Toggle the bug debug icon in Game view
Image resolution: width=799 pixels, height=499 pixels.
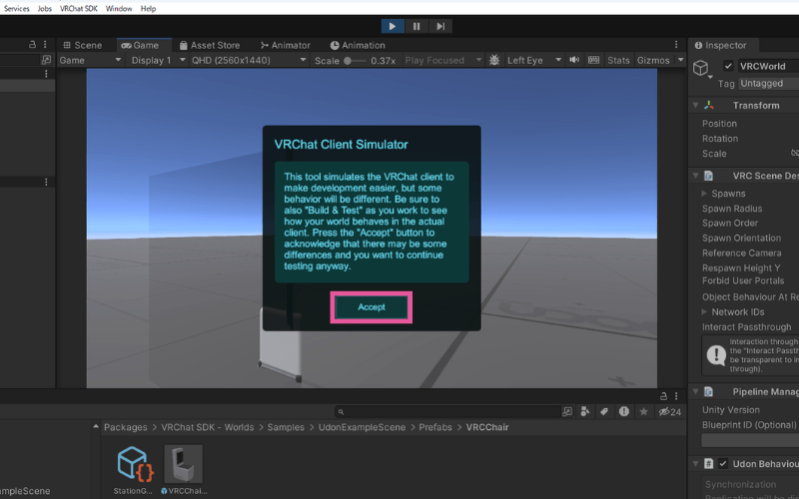493,60
